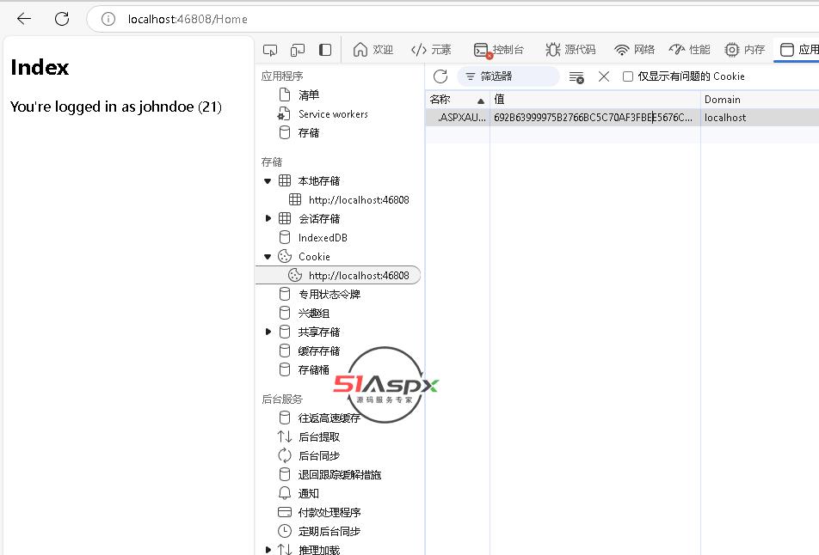Activate the inspect element picker icon
Screen dimensions: 819x555
(x=270, y=50)
